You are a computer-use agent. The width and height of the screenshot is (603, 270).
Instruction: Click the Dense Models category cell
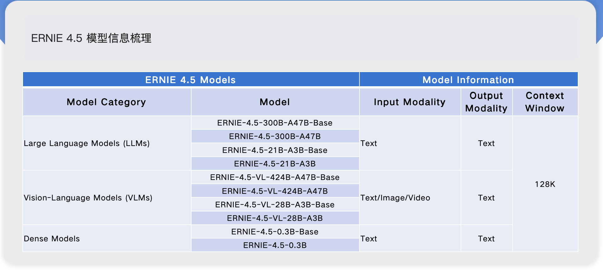tap(107, 239)
